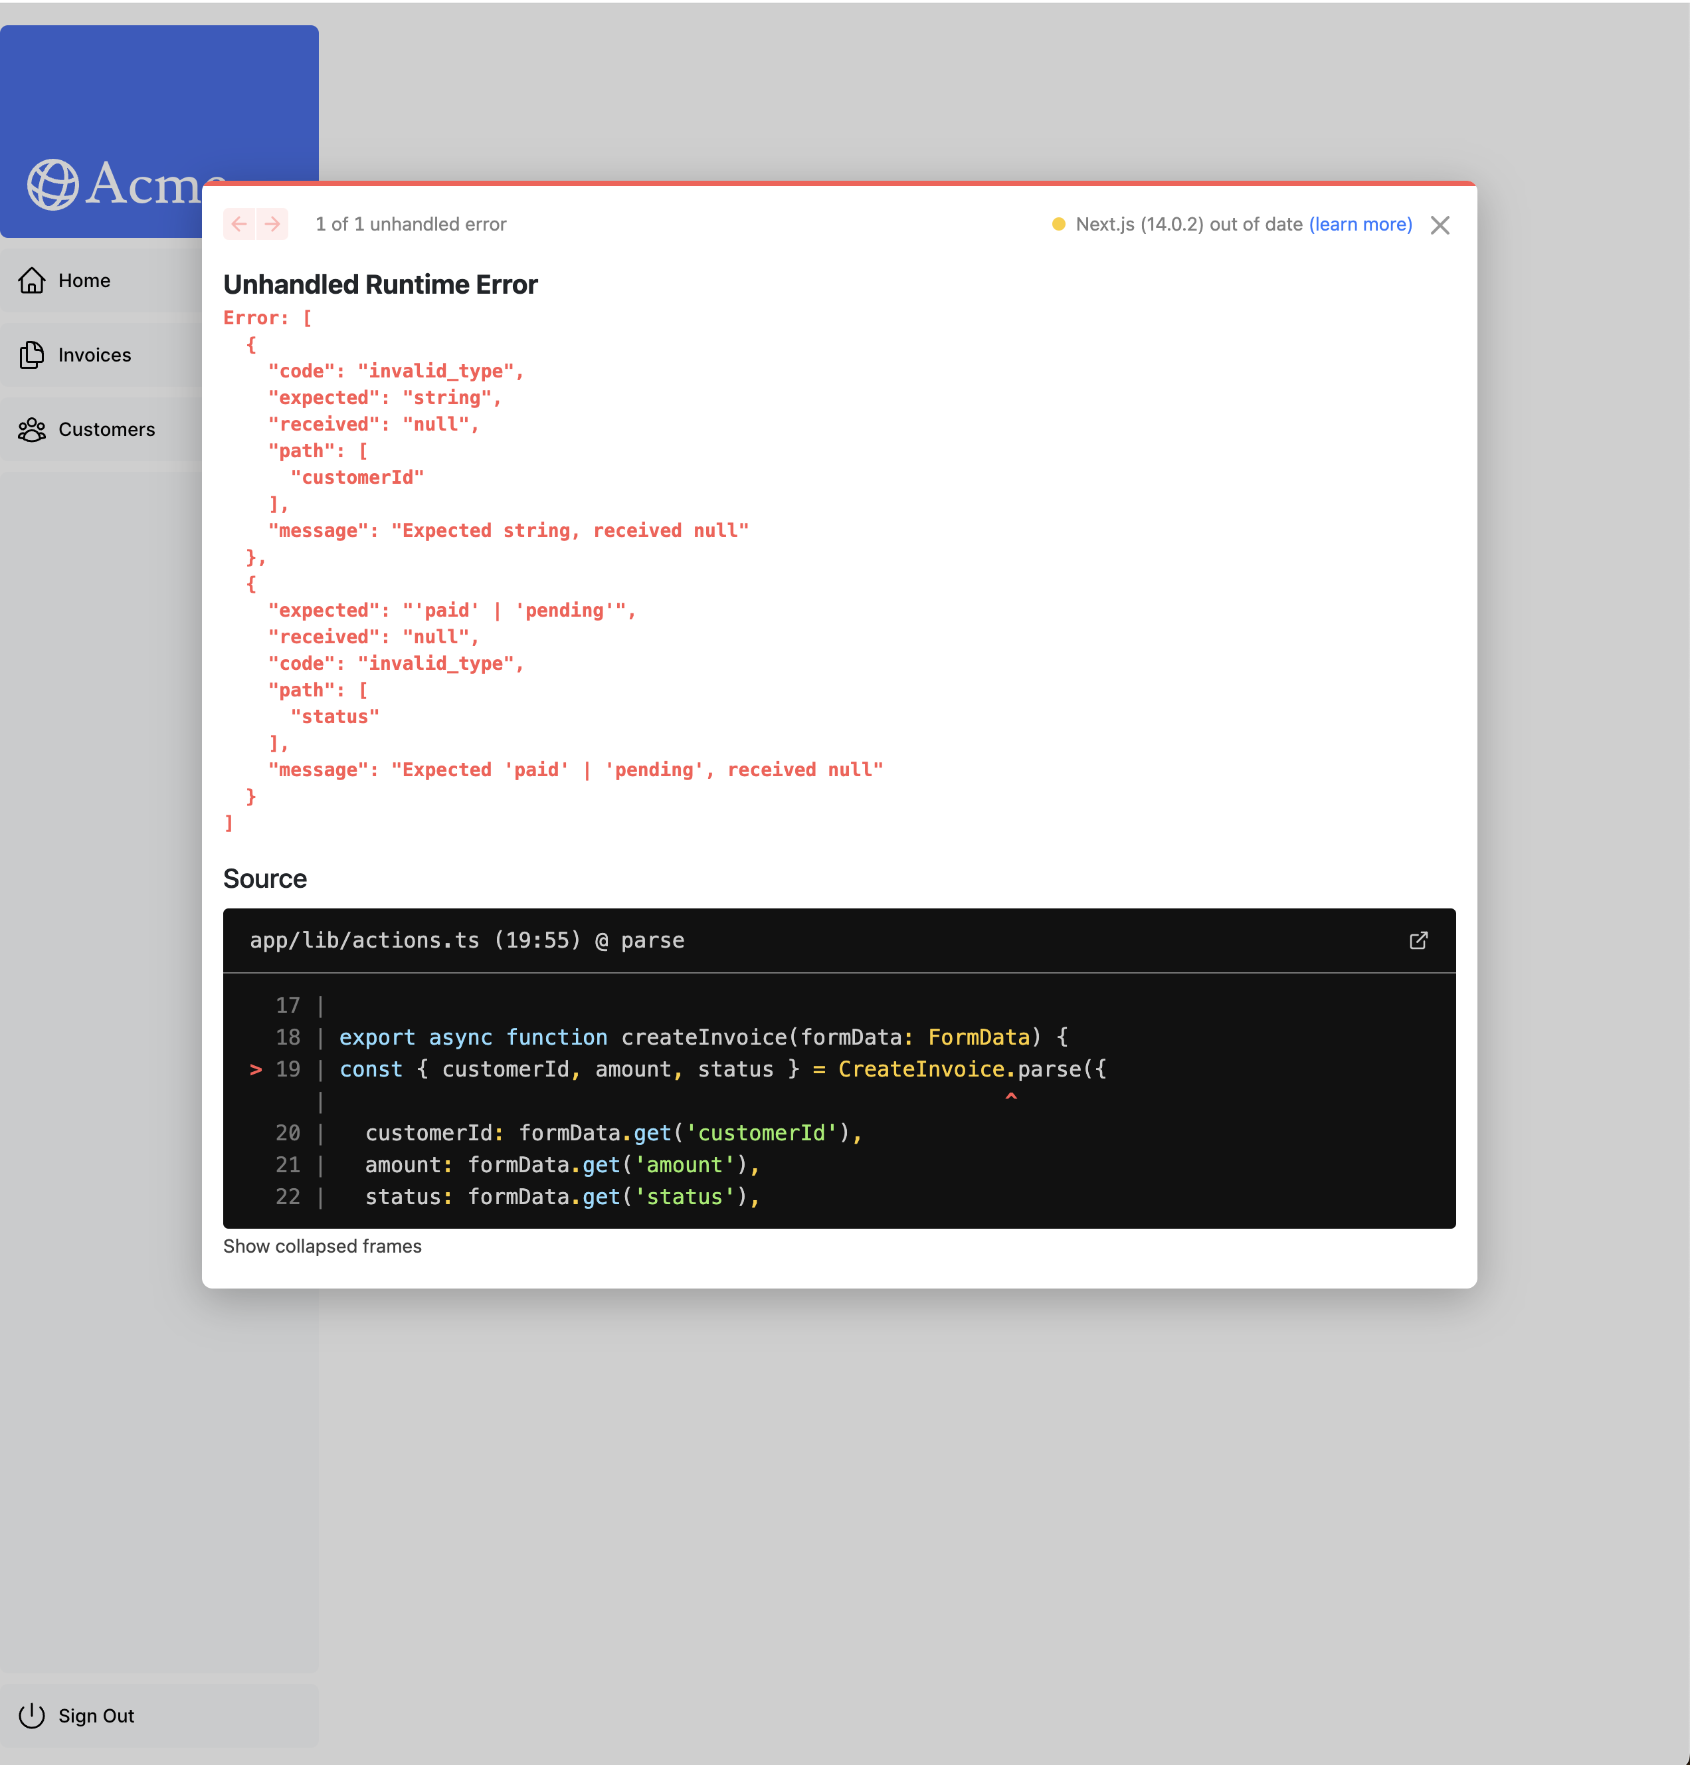The height and width of the screenshot is (1765, 1690).
Task: Click the next error arrow button
Action: click(272, 224)
